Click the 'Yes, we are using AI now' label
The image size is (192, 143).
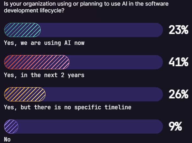point(44,43)
